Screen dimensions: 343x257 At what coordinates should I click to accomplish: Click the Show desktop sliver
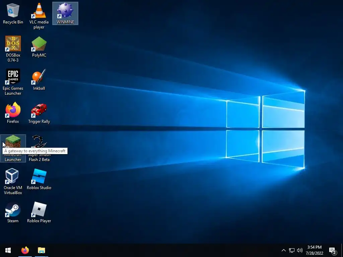[x=342, y=250]
